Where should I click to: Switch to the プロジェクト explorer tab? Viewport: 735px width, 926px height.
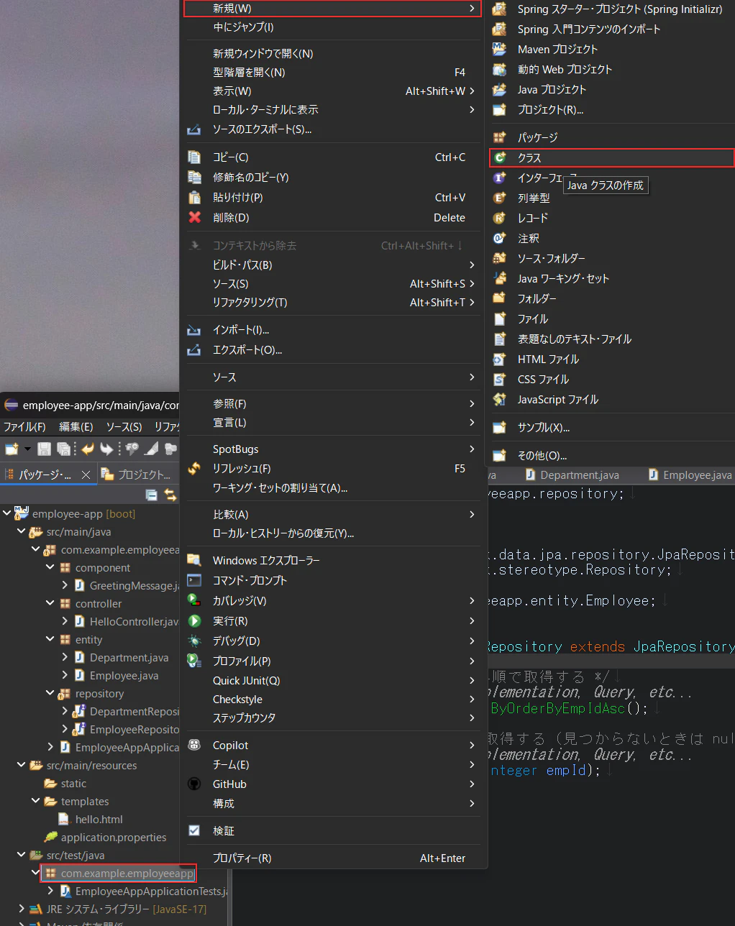pyautogui.click(x=137, y=475)
